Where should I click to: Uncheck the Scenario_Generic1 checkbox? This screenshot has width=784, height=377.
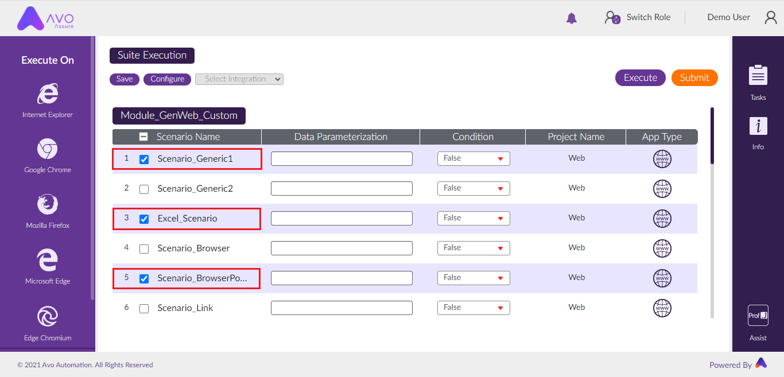pos(144,160)
